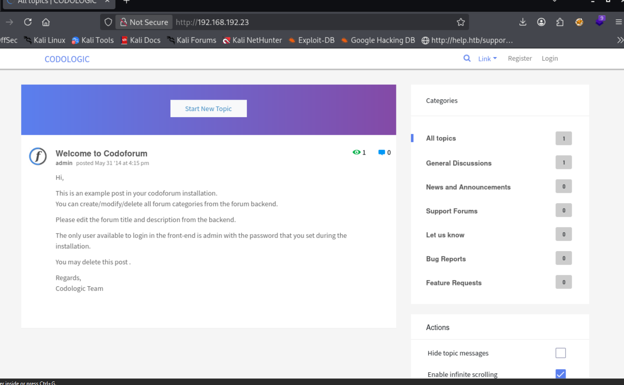Open the Not Secure site info panel
This screenshot has width=624, height=385.
(x=144, y=22)
